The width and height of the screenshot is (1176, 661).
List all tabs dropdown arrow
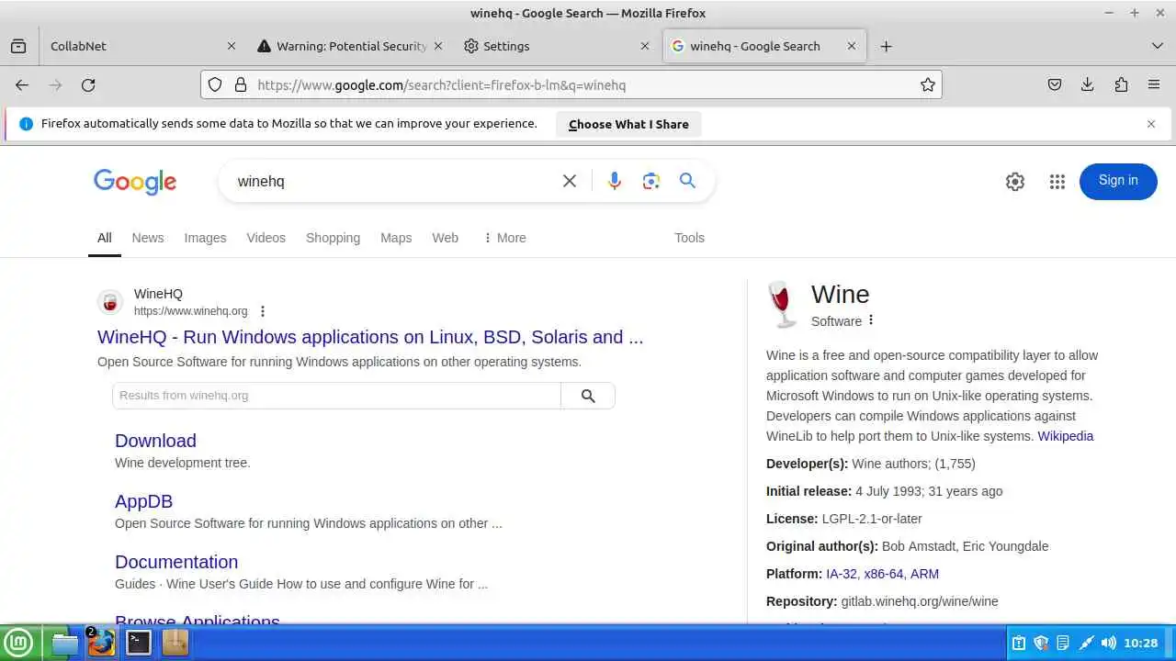coord(1157,46)
